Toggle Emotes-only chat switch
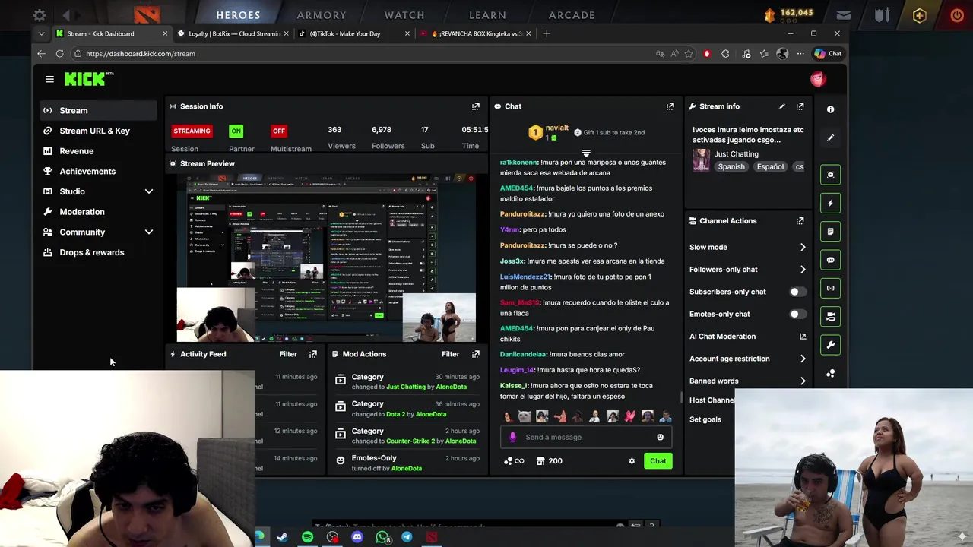The width and height of the screenshot is (973, 547). coord(797,314)
